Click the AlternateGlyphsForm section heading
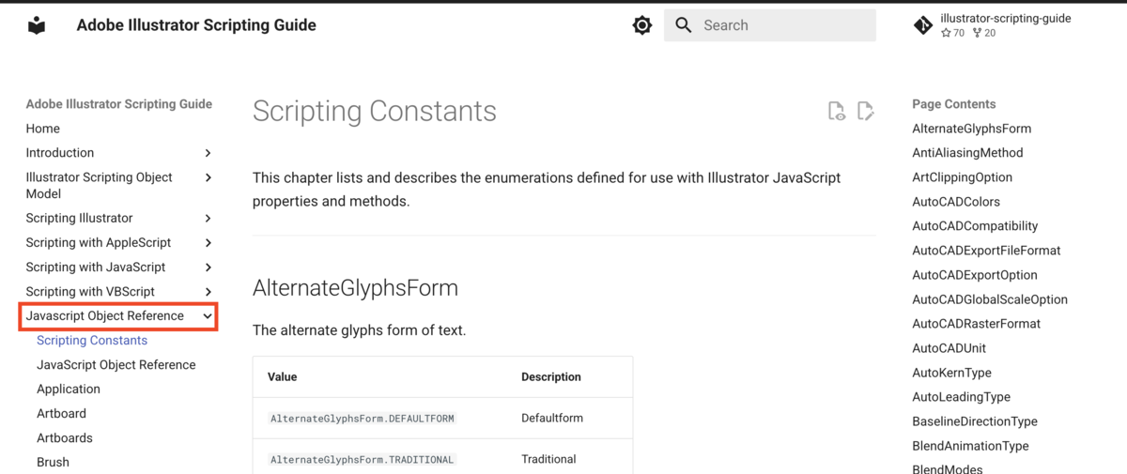This screenshot has height=474, width=1127. [x=355, y=288]
